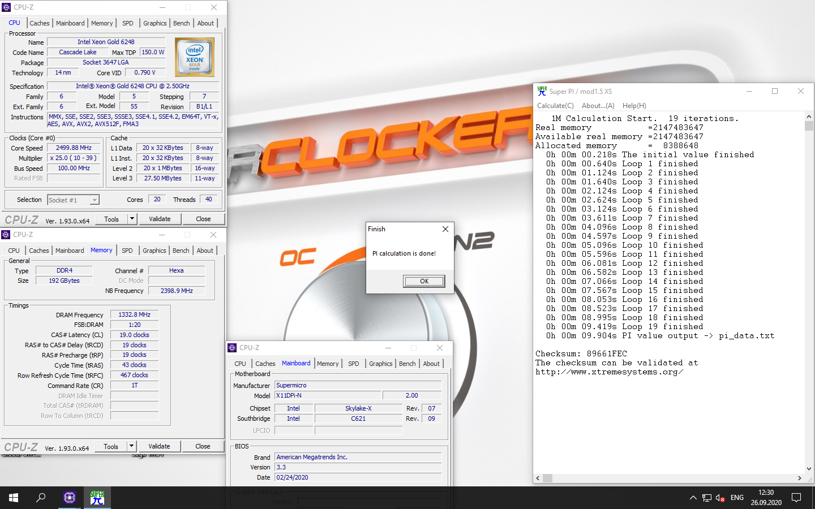Minimize the Super PI window
The height and width of the screenshot is (509, 815).
(749, 91)
